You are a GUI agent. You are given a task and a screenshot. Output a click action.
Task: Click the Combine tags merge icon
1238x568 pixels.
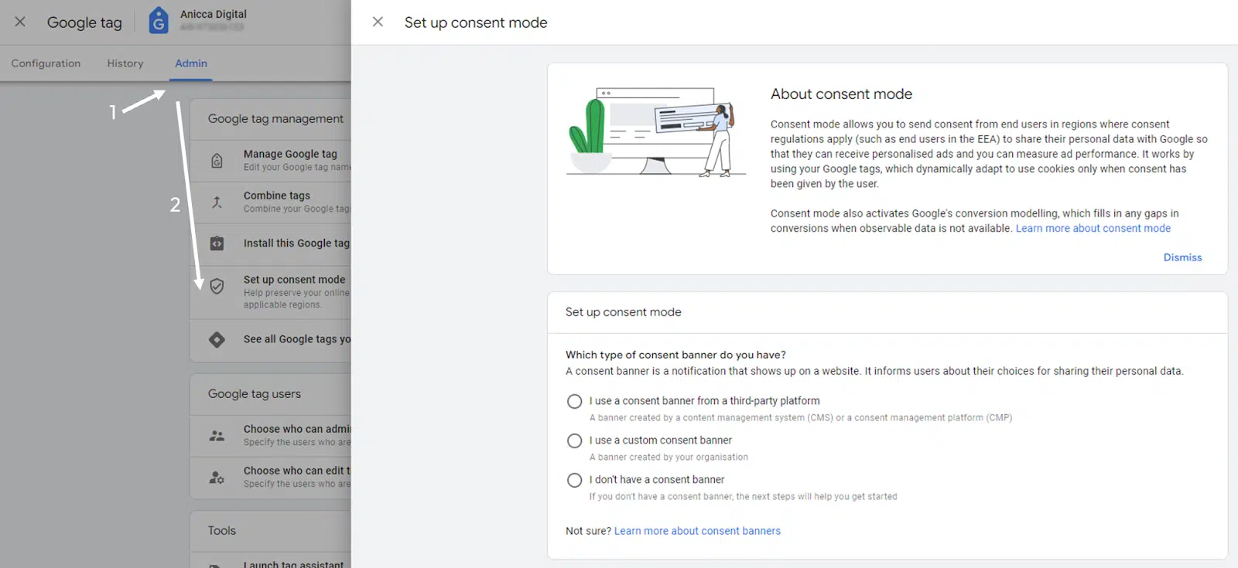coord(217,202)
